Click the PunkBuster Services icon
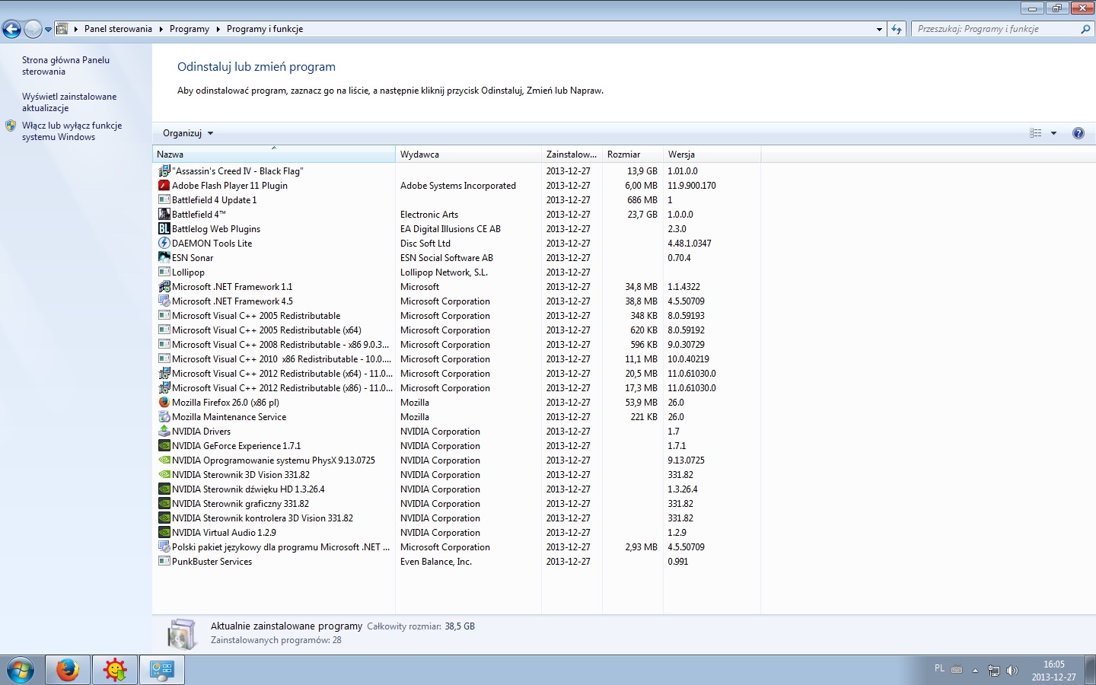The height and width of the screenshot is (685, 1096). pyautogui.click(x=164, y=562)
